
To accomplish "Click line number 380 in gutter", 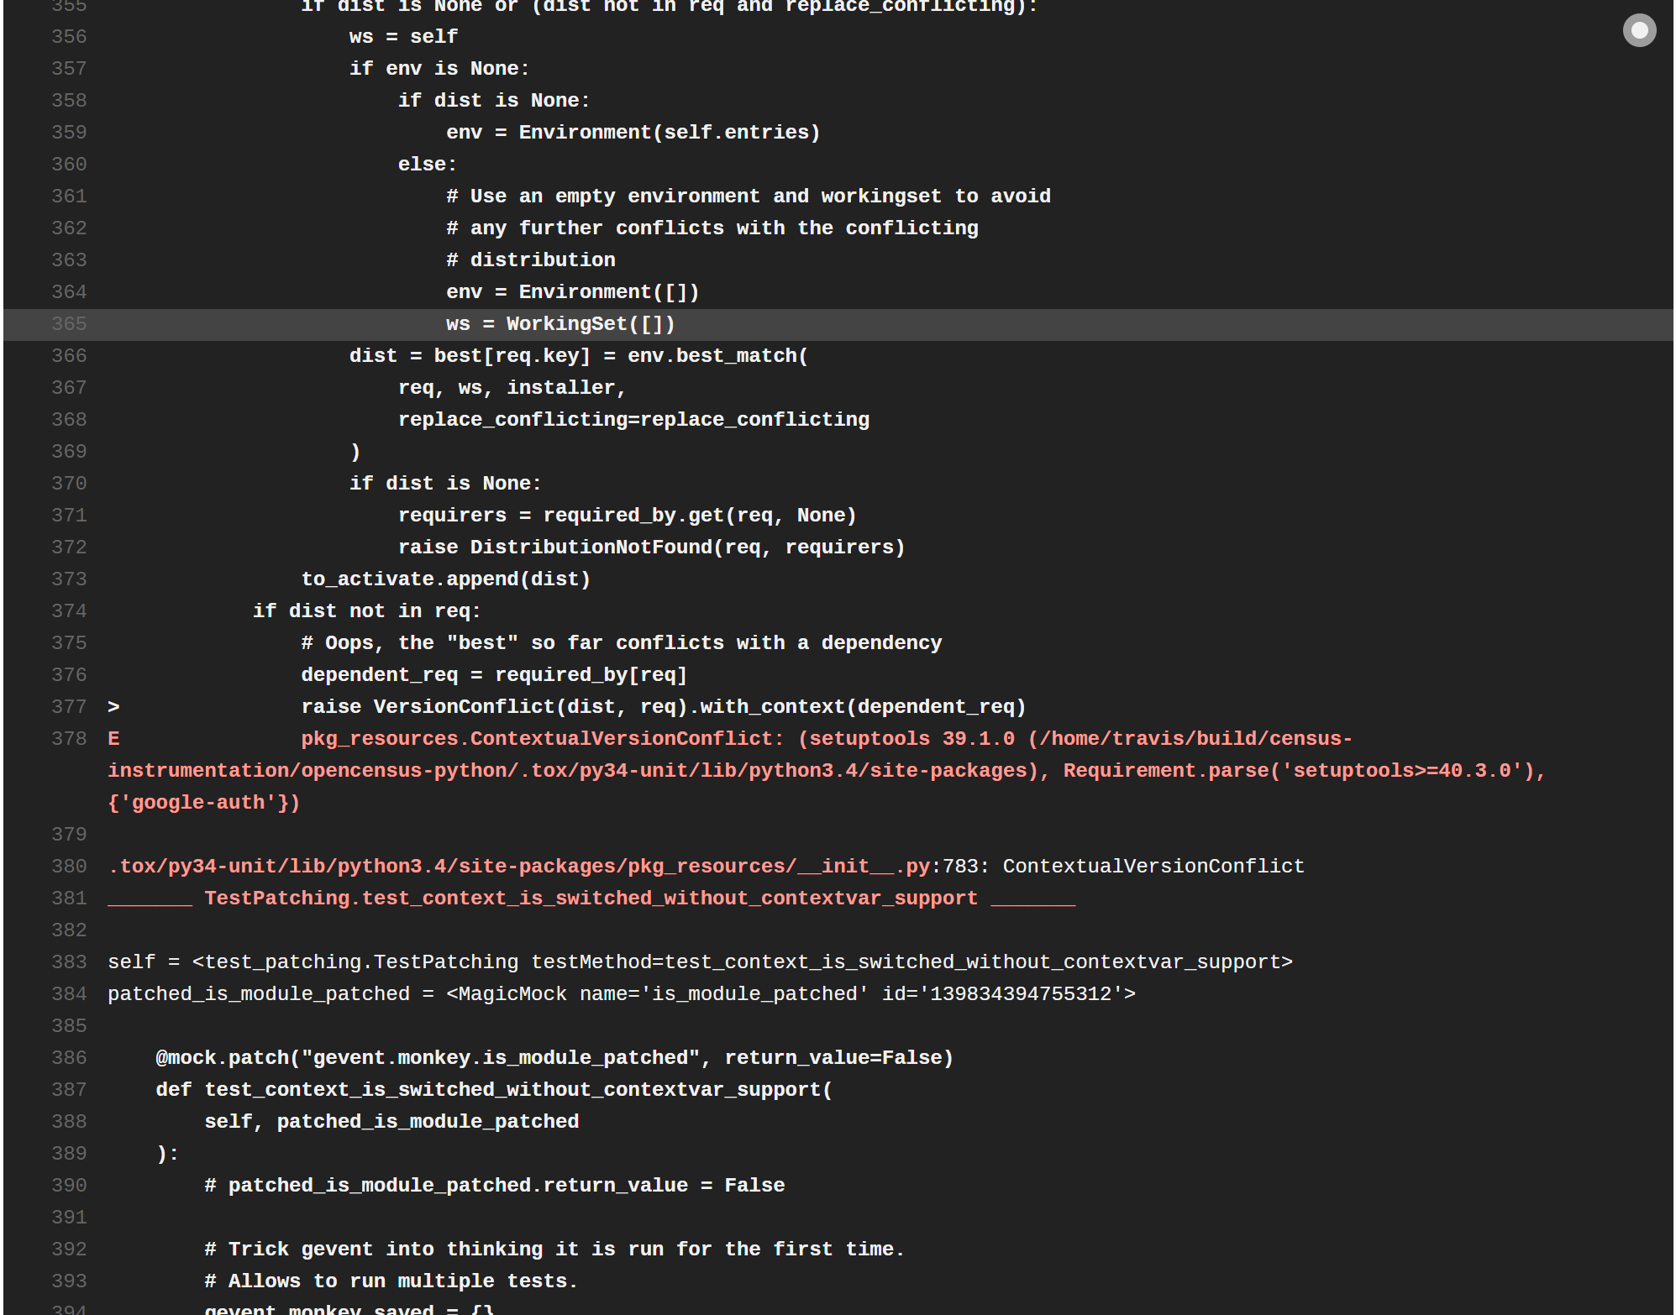I will (69, 867).
